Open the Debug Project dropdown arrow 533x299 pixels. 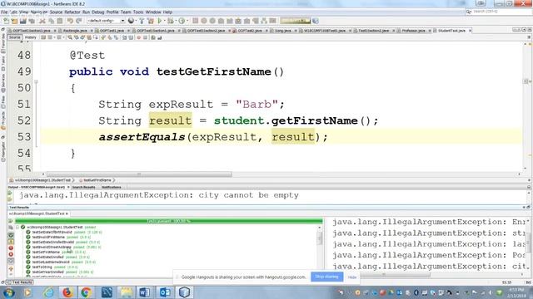176,21
